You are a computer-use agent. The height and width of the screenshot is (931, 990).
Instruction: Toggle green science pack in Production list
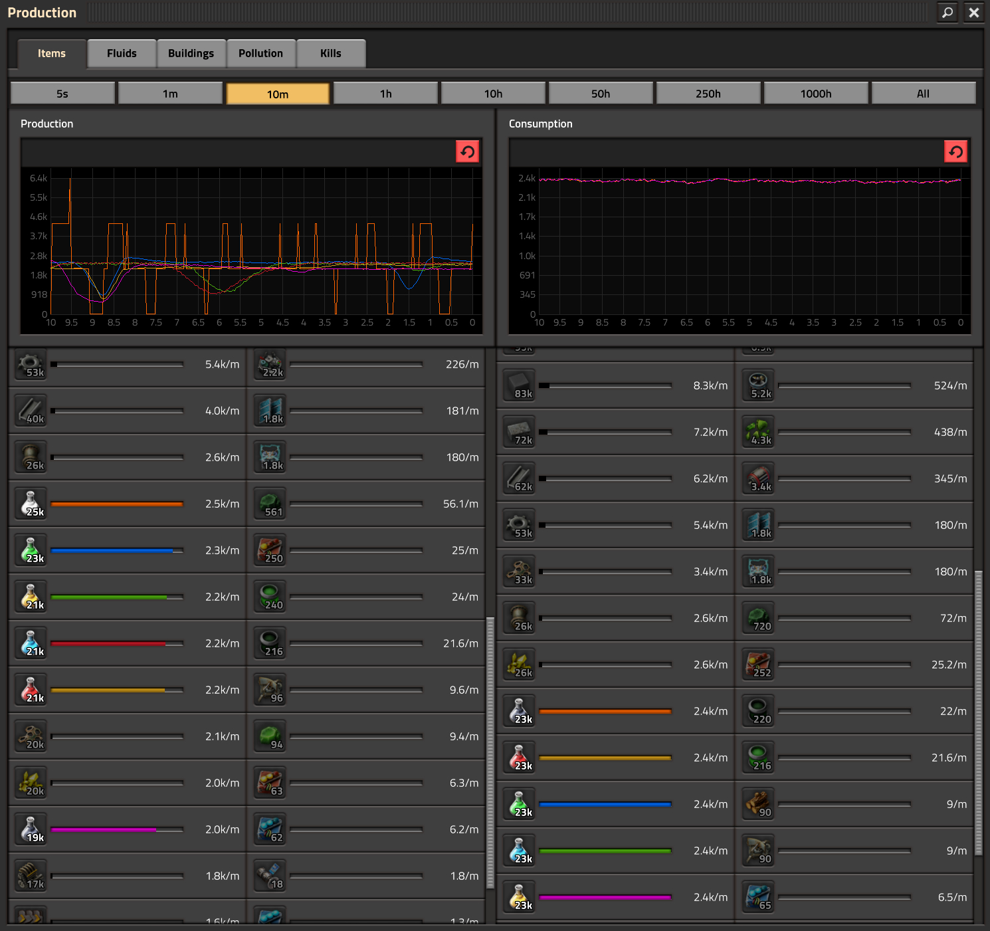31,550
